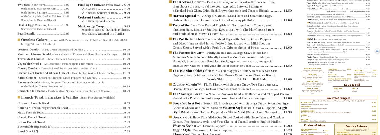Open the floating list menu icon
The width and height of the screenshot is (380, 135).
click(377, 51)
